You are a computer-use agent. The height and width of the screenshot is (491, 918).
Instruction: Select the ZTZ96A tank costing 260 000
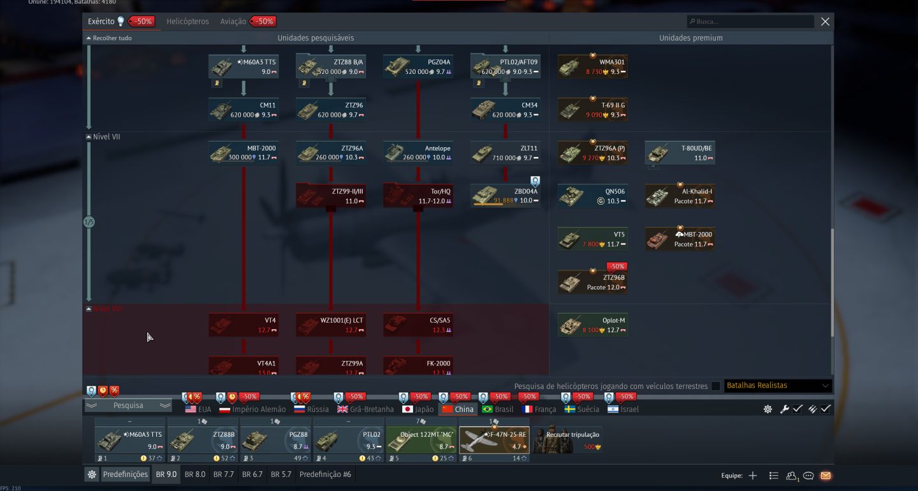[x=330, y=153]
